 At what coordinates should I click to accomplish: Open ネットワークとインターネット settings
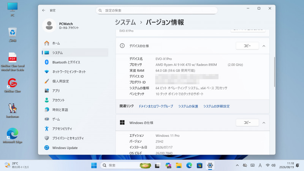[75, 71]
